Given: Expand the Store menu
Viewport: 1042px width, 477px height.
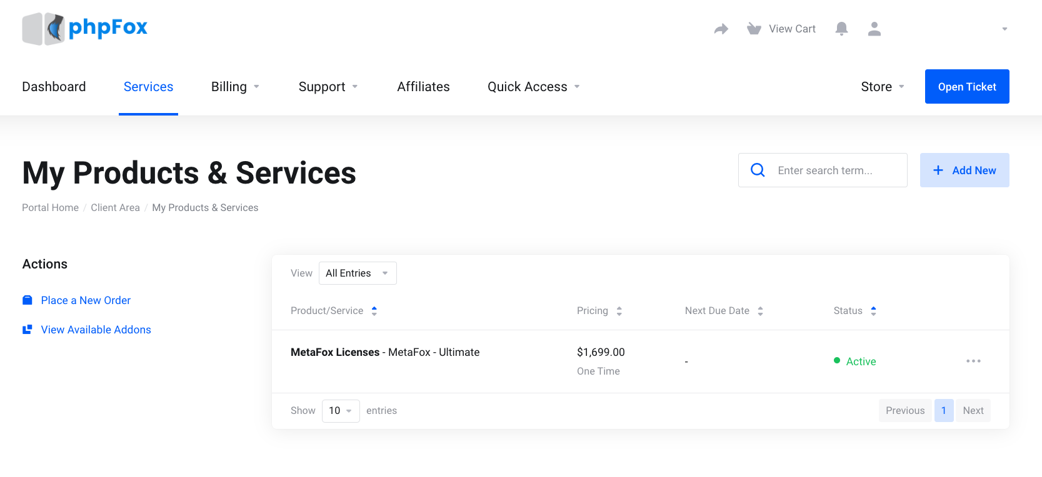Looking at the screenshot, I should (x=883, y=87).
